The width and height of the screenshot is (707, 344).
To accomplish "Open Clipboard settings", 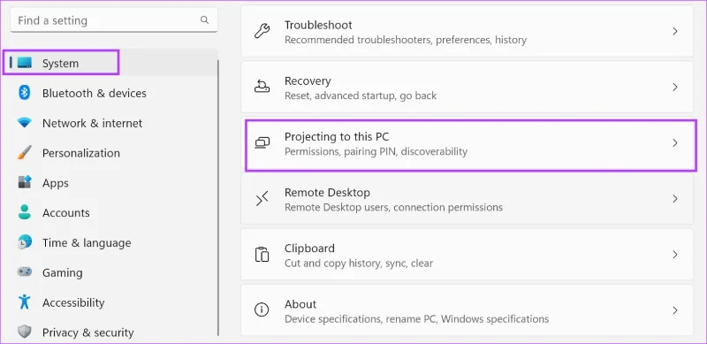I will [x=467, y=255].
